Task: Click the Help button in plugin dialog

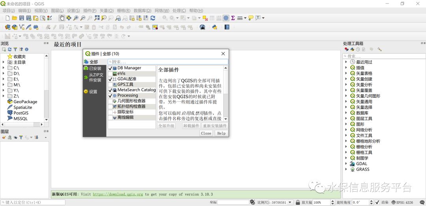Action: click(x=221, y=133)
